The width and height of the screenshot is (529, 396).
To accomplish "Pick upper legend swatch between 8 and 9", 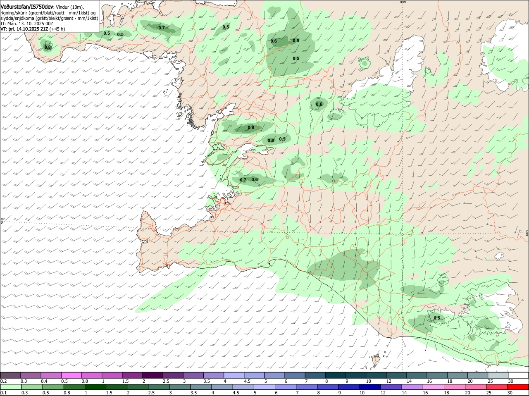I will pos(336,375).
